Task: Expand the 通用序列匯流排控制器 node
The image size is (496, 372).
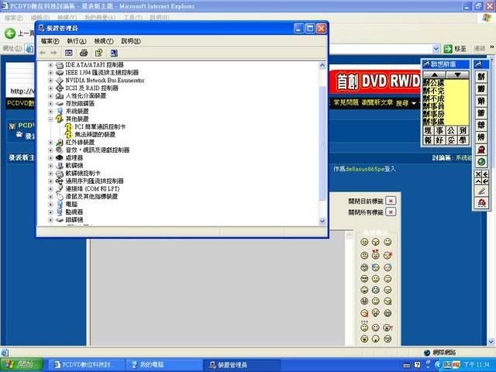Action: click(50, 181)
